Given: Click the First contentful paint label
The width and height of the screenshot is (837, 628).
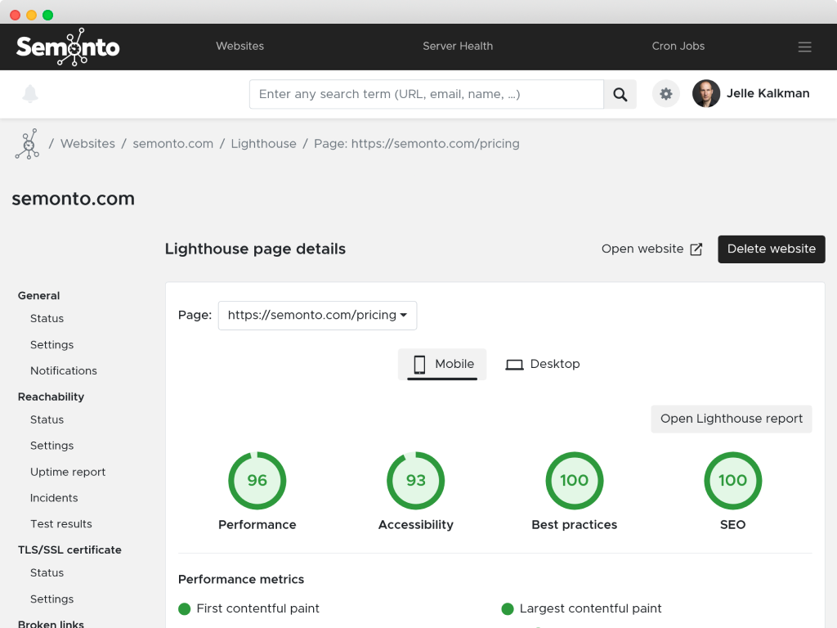Looking at the screenshot, I should click(257, 608).
